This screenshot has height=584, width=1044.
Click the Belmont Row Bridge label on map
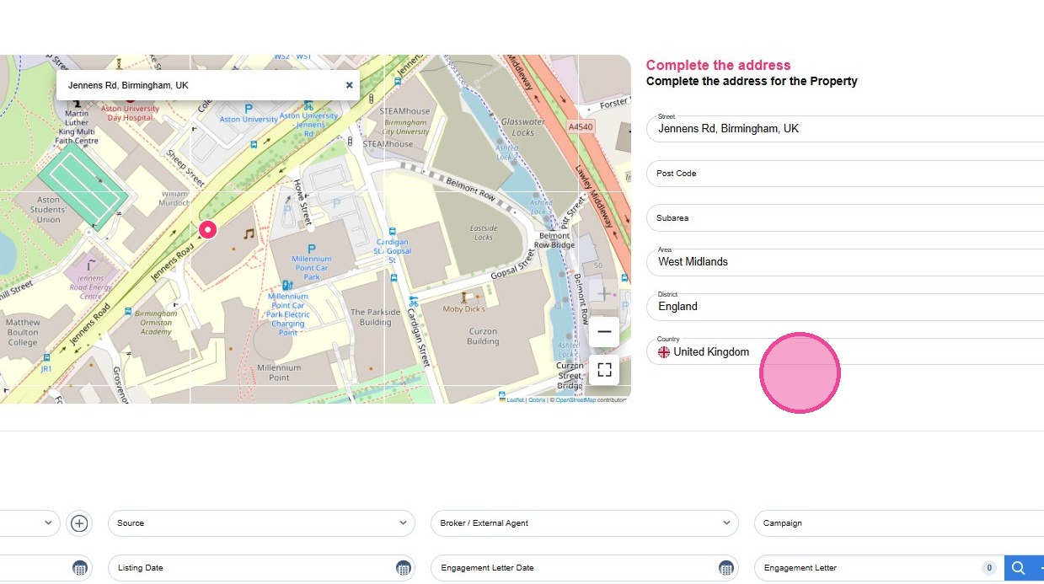click(556, 241)
